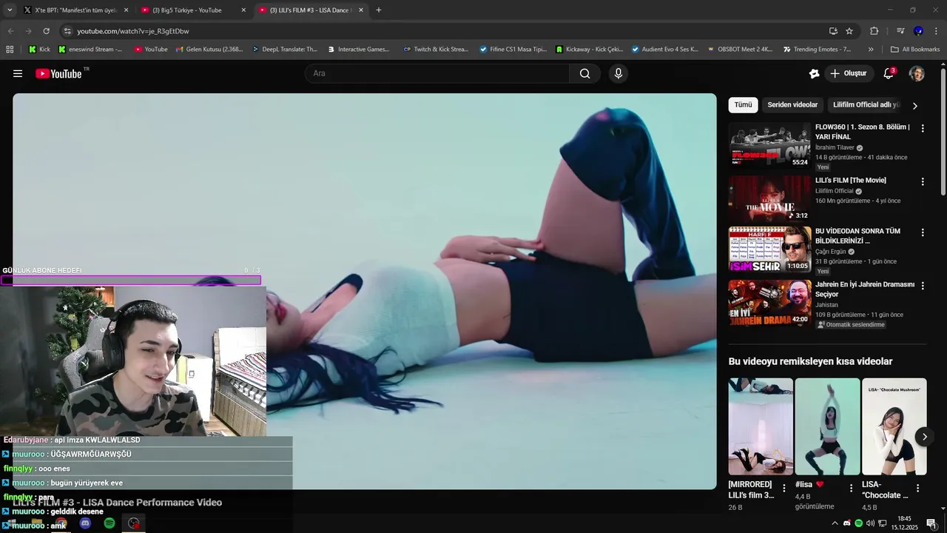This screenshot has height=533, width=947.
Task: Open Windows notification center
Action: (931, 523)
